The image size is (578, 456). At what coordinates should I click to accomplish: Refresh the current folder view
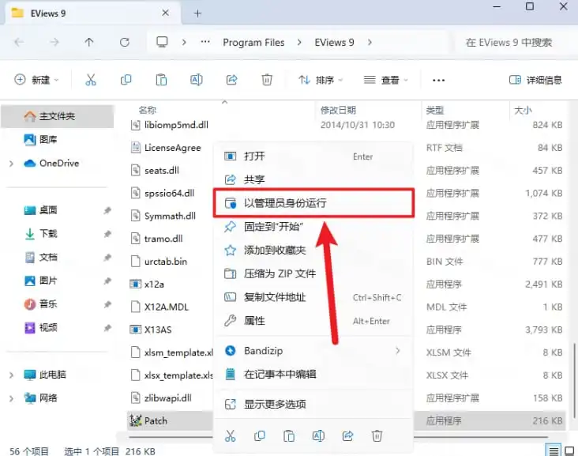(x=125, y=43)
